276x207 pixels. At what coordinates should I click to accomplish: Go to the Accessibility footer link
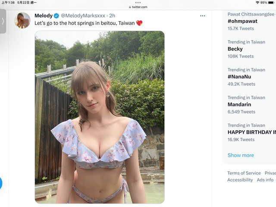point(240,180)
